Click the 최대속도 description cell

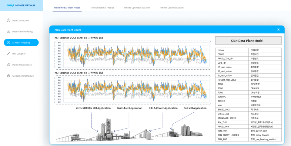(265, 110)
